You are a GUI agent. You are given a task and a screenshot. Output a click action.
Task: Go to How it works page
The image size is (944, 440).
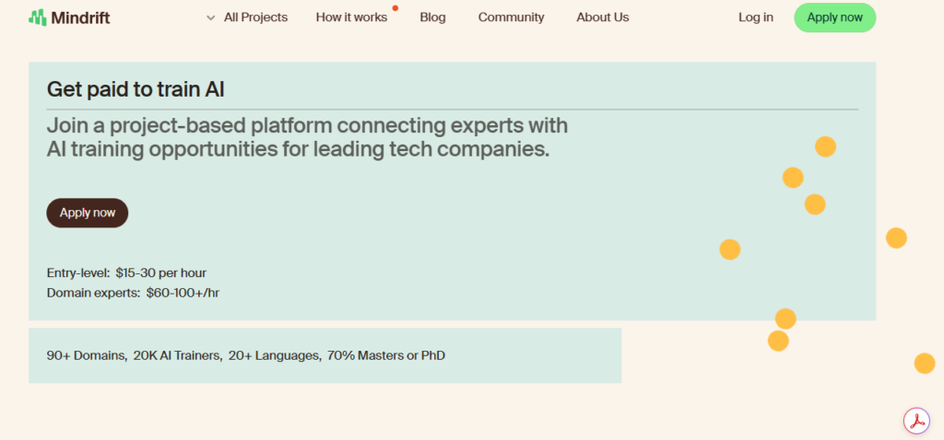[351, 17]
